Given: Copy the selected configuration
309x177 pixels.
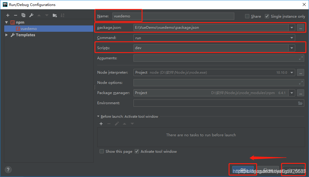Looking at the screenshot, I should pos(23,15).
